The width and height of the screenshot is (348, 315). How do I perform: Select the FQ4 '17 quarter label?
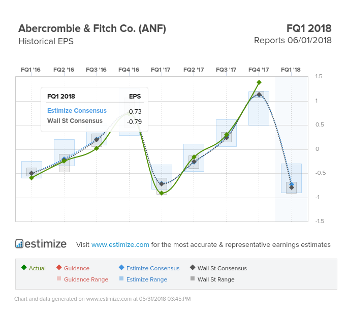pos(259,70)
